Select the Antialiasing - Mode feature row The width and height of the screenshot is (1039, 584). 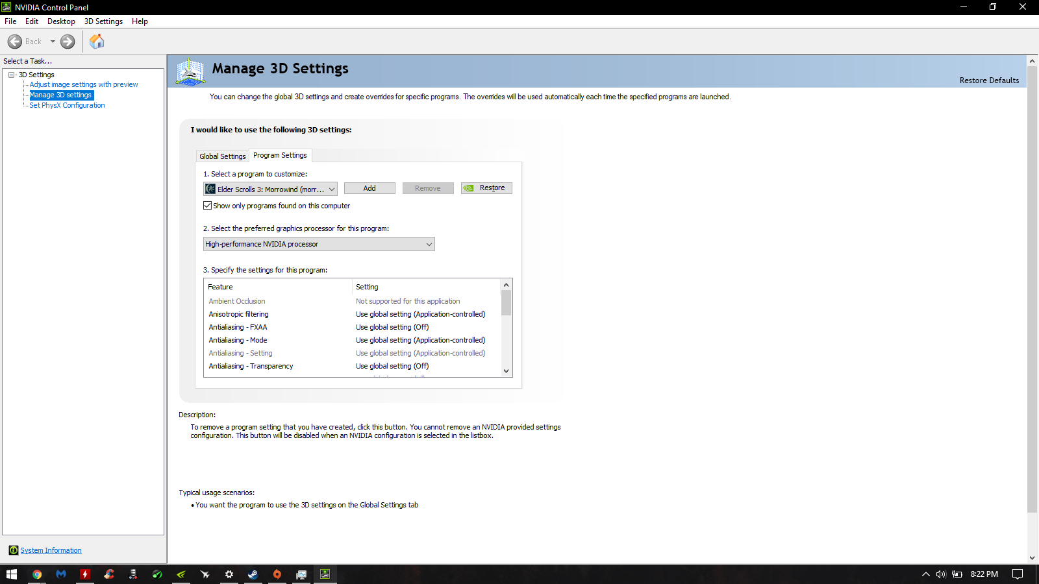point(352,340)
